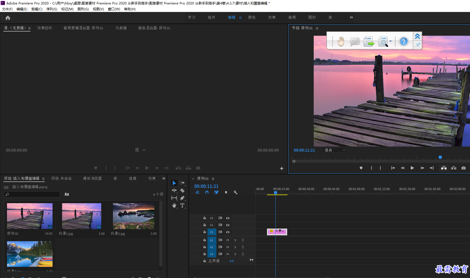Collapse floating toolbar with double up arrows
Screen dimensions: 470x278
pyautogui.click(x=417, y=36)
